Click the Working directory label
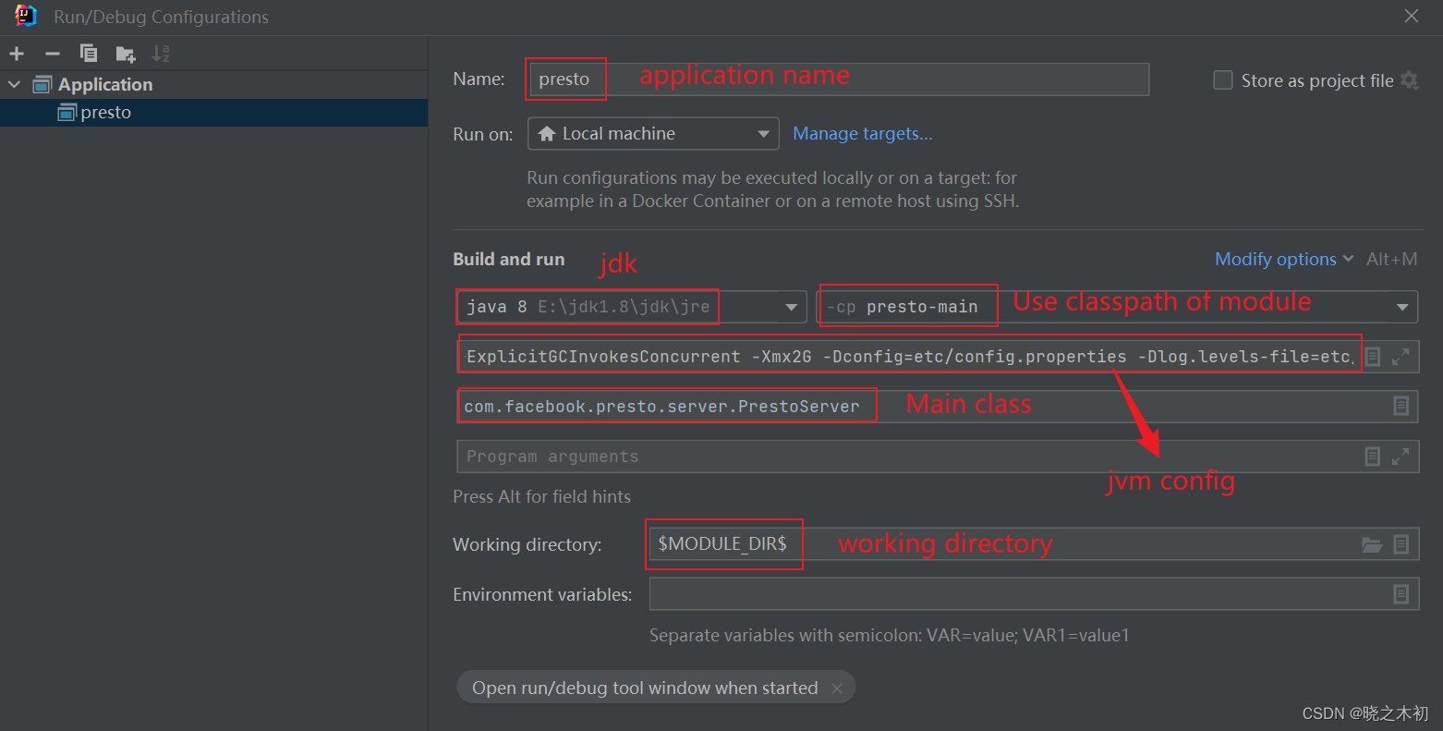This screenshot has height=731, width=1443. [x=527, y=545]
